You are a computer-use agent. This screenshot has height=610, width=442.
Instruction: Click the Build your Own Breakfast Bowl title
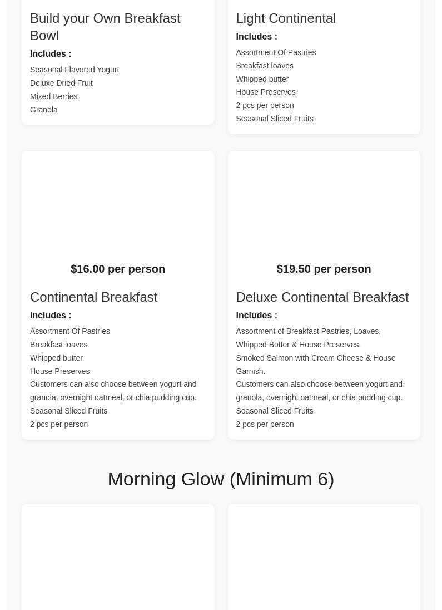point(105,27)
